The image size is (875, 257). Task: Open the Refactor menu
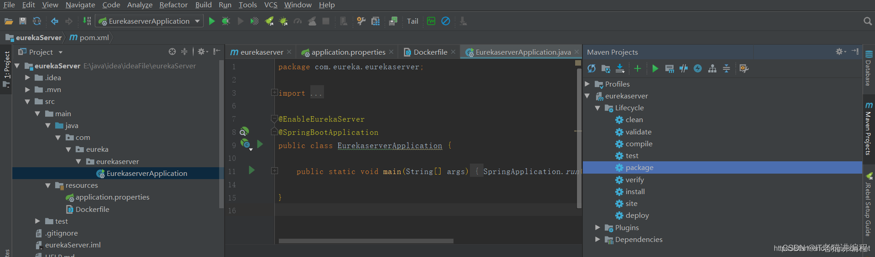(x=173, y=5)
